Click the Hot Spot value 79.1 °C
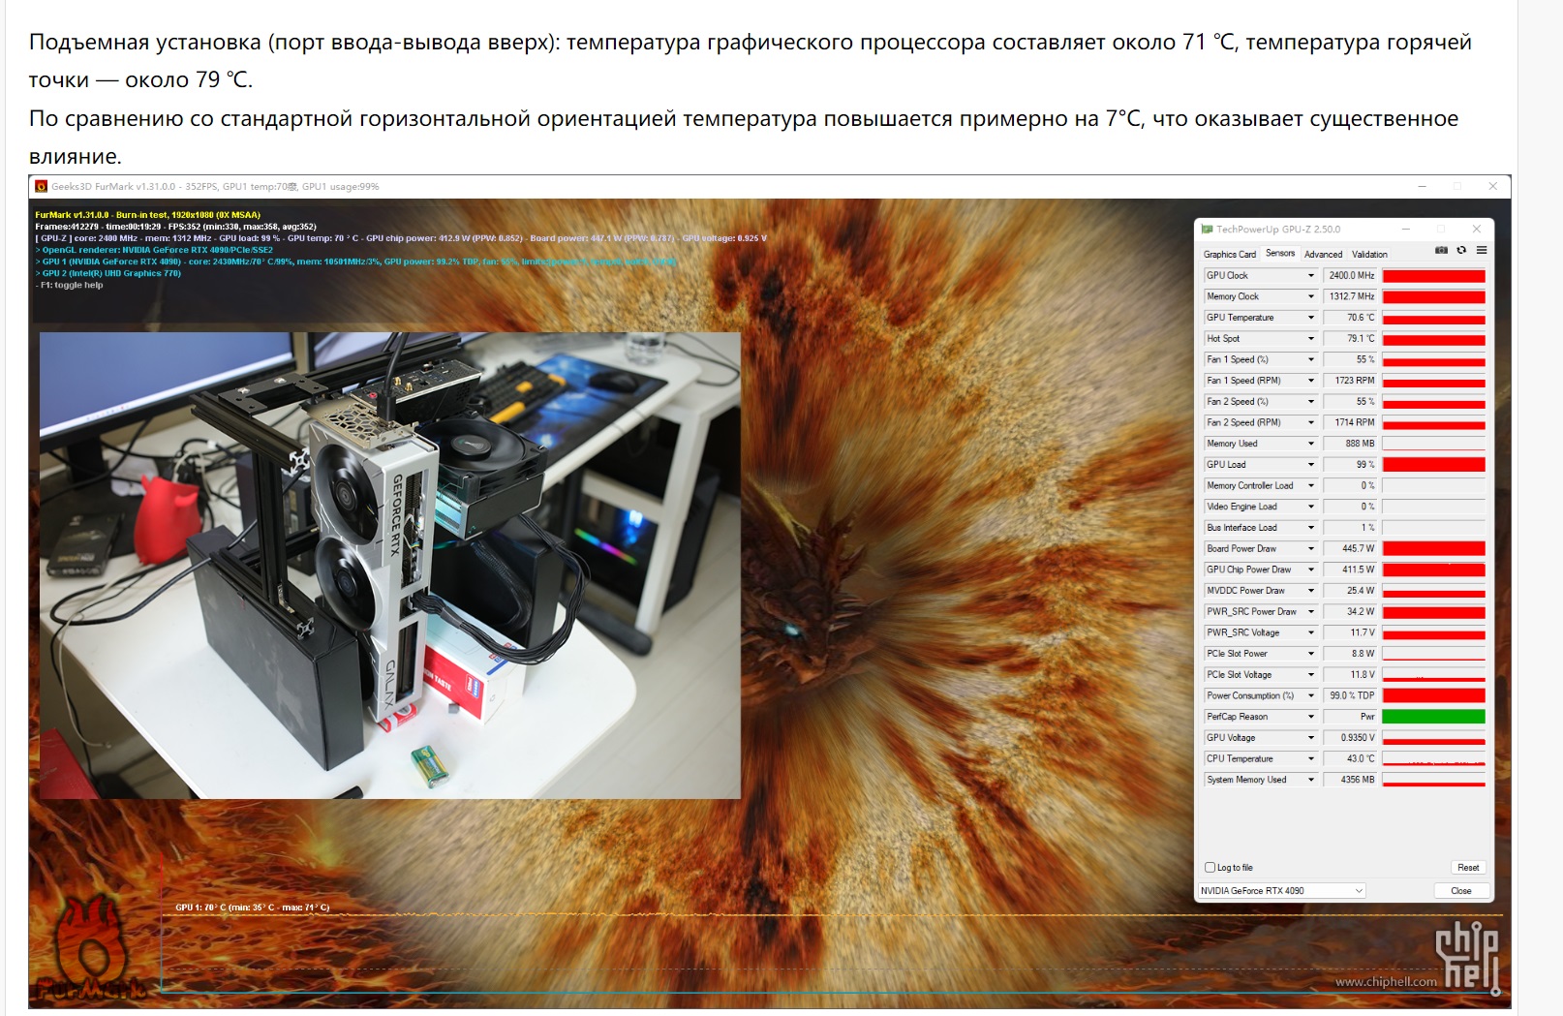1563x1016 pixels. click(x=1350, y=339)
